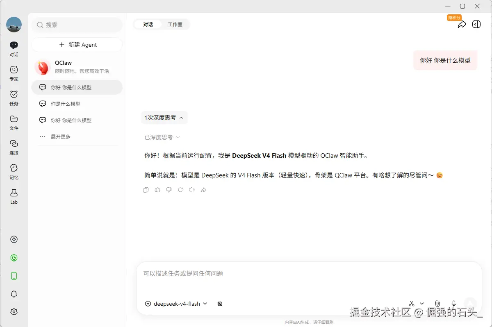Open the last 你好 你是什么模型 chat

click(x=77, y=120)
